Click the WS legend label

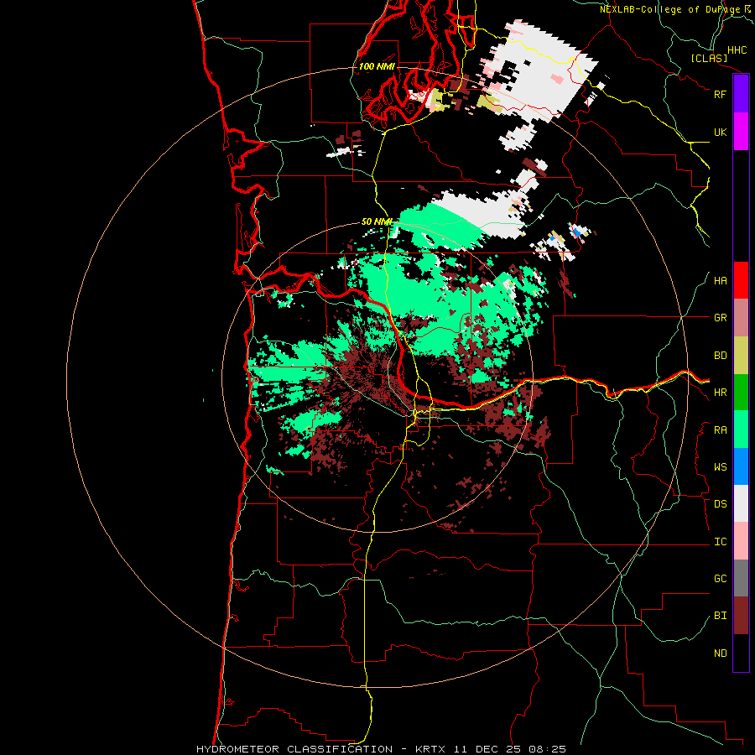[x=720, y=467]
